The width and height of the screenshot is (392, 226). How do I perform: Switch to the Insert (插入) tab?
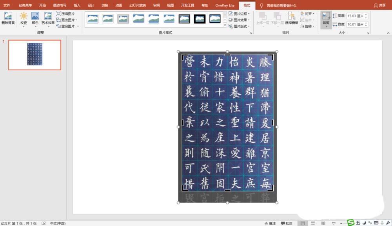(77, 5)
